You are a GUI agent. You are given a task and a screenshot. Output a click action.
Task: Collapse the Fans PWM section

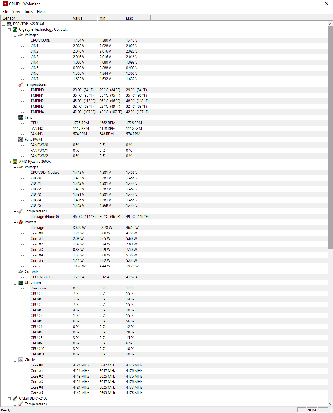(x=15, y=140)
